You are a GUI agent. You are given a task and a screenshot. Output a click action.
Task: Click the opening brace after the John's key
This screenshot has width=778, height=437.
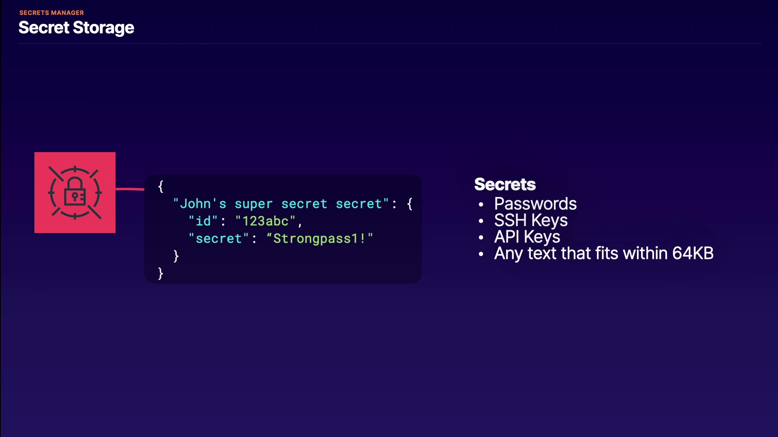(x=410, y=204)
